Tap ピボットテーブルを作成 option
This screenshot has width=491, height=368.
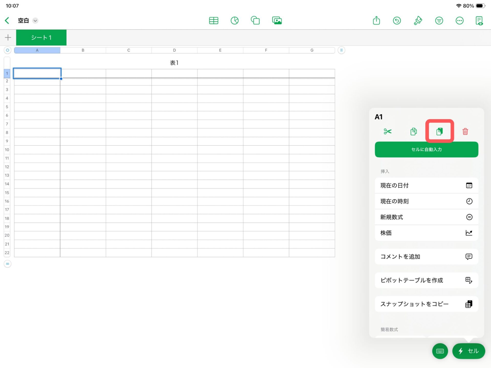point(426,280)
